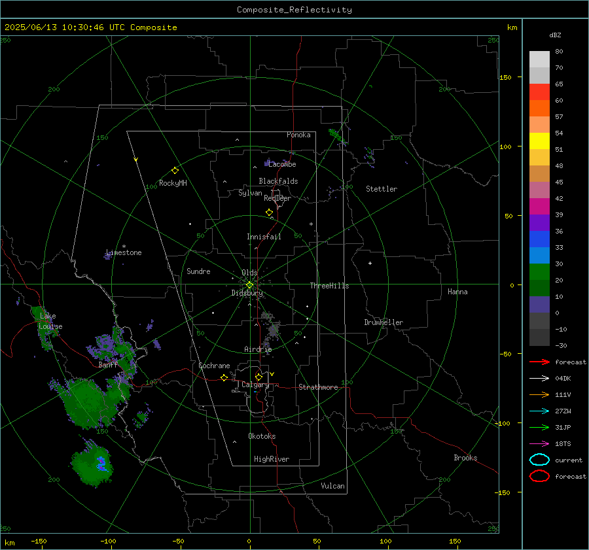Viewport: 589px width, 550px height.
Task: Click the orange 111V arrow icon
Action: click(539, 394)
